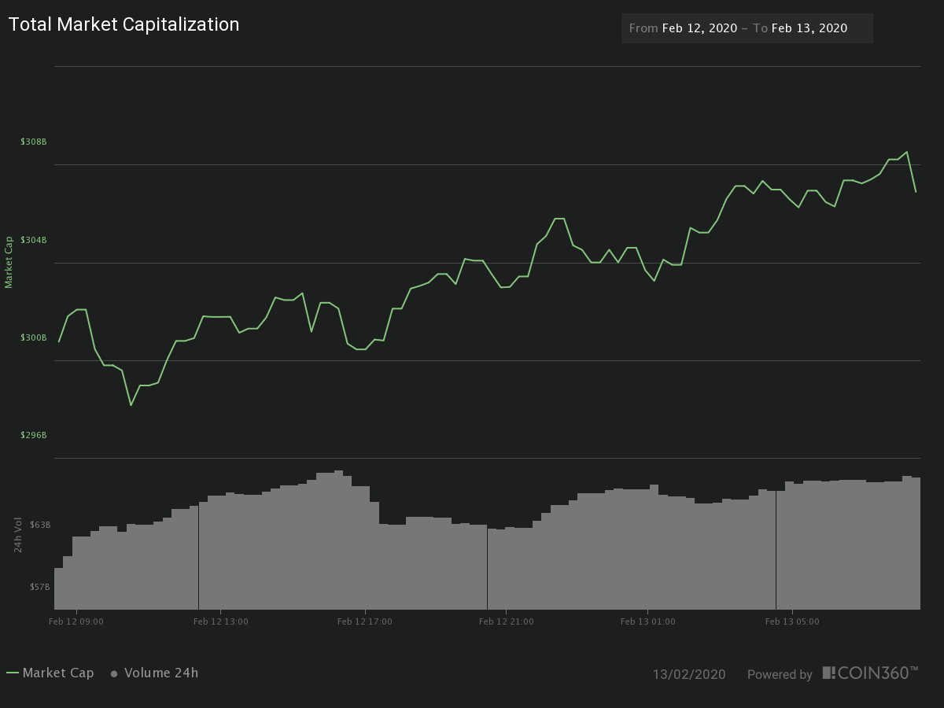Screen dimensions: 944x708
Task: Click the $63B volume axis label
Action: click(x=40, y=525)
